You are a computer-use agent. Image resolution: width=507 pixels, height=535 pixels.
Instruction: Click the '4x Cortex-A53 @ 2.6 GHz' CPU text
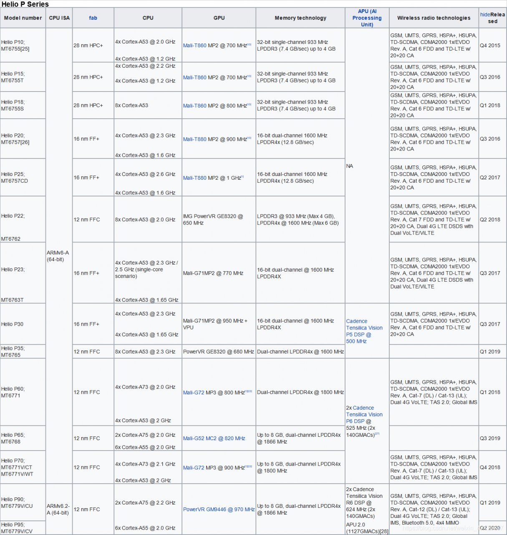point(145,174)
